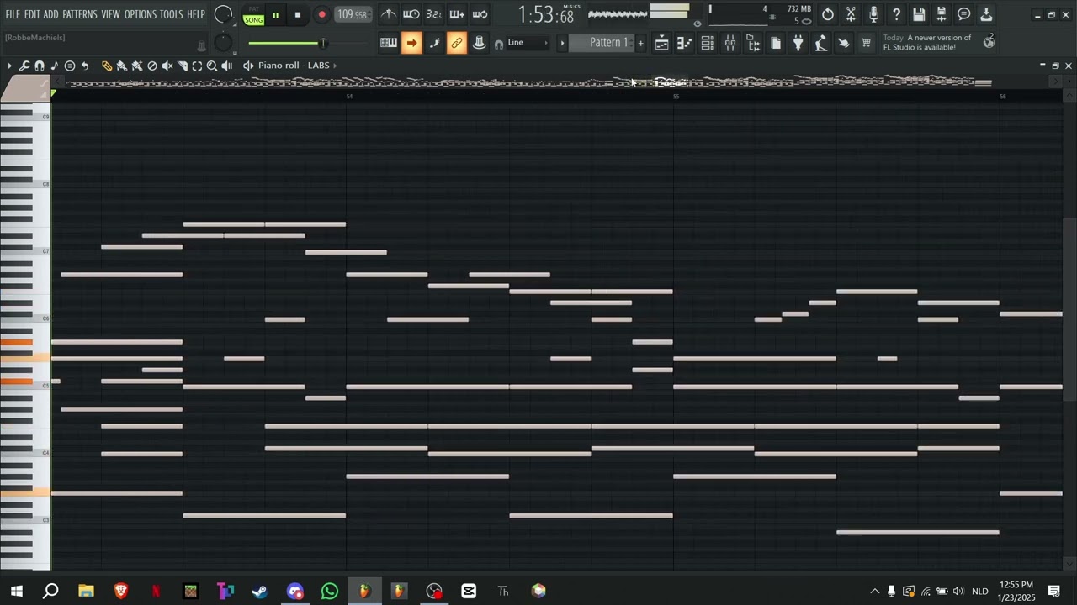1077x605 pixels.
Task: Click the time display 1:53:68
Action: [x=546, y=14]
